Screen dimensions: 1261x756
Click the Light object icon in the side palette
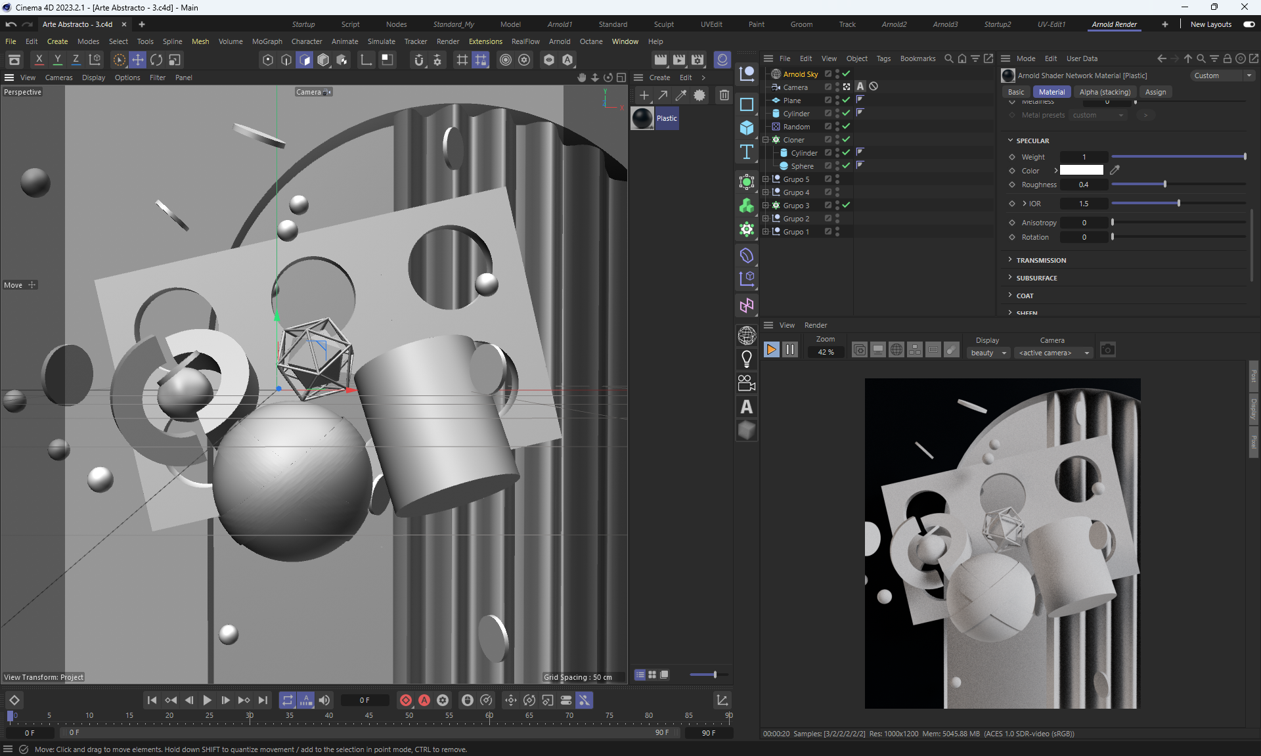(747, 359)
